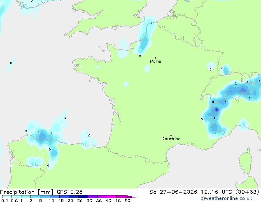261x202 pixels.
Task: Click the '7' precipitation value near Switzerland
Action: [x=225, y=101]
